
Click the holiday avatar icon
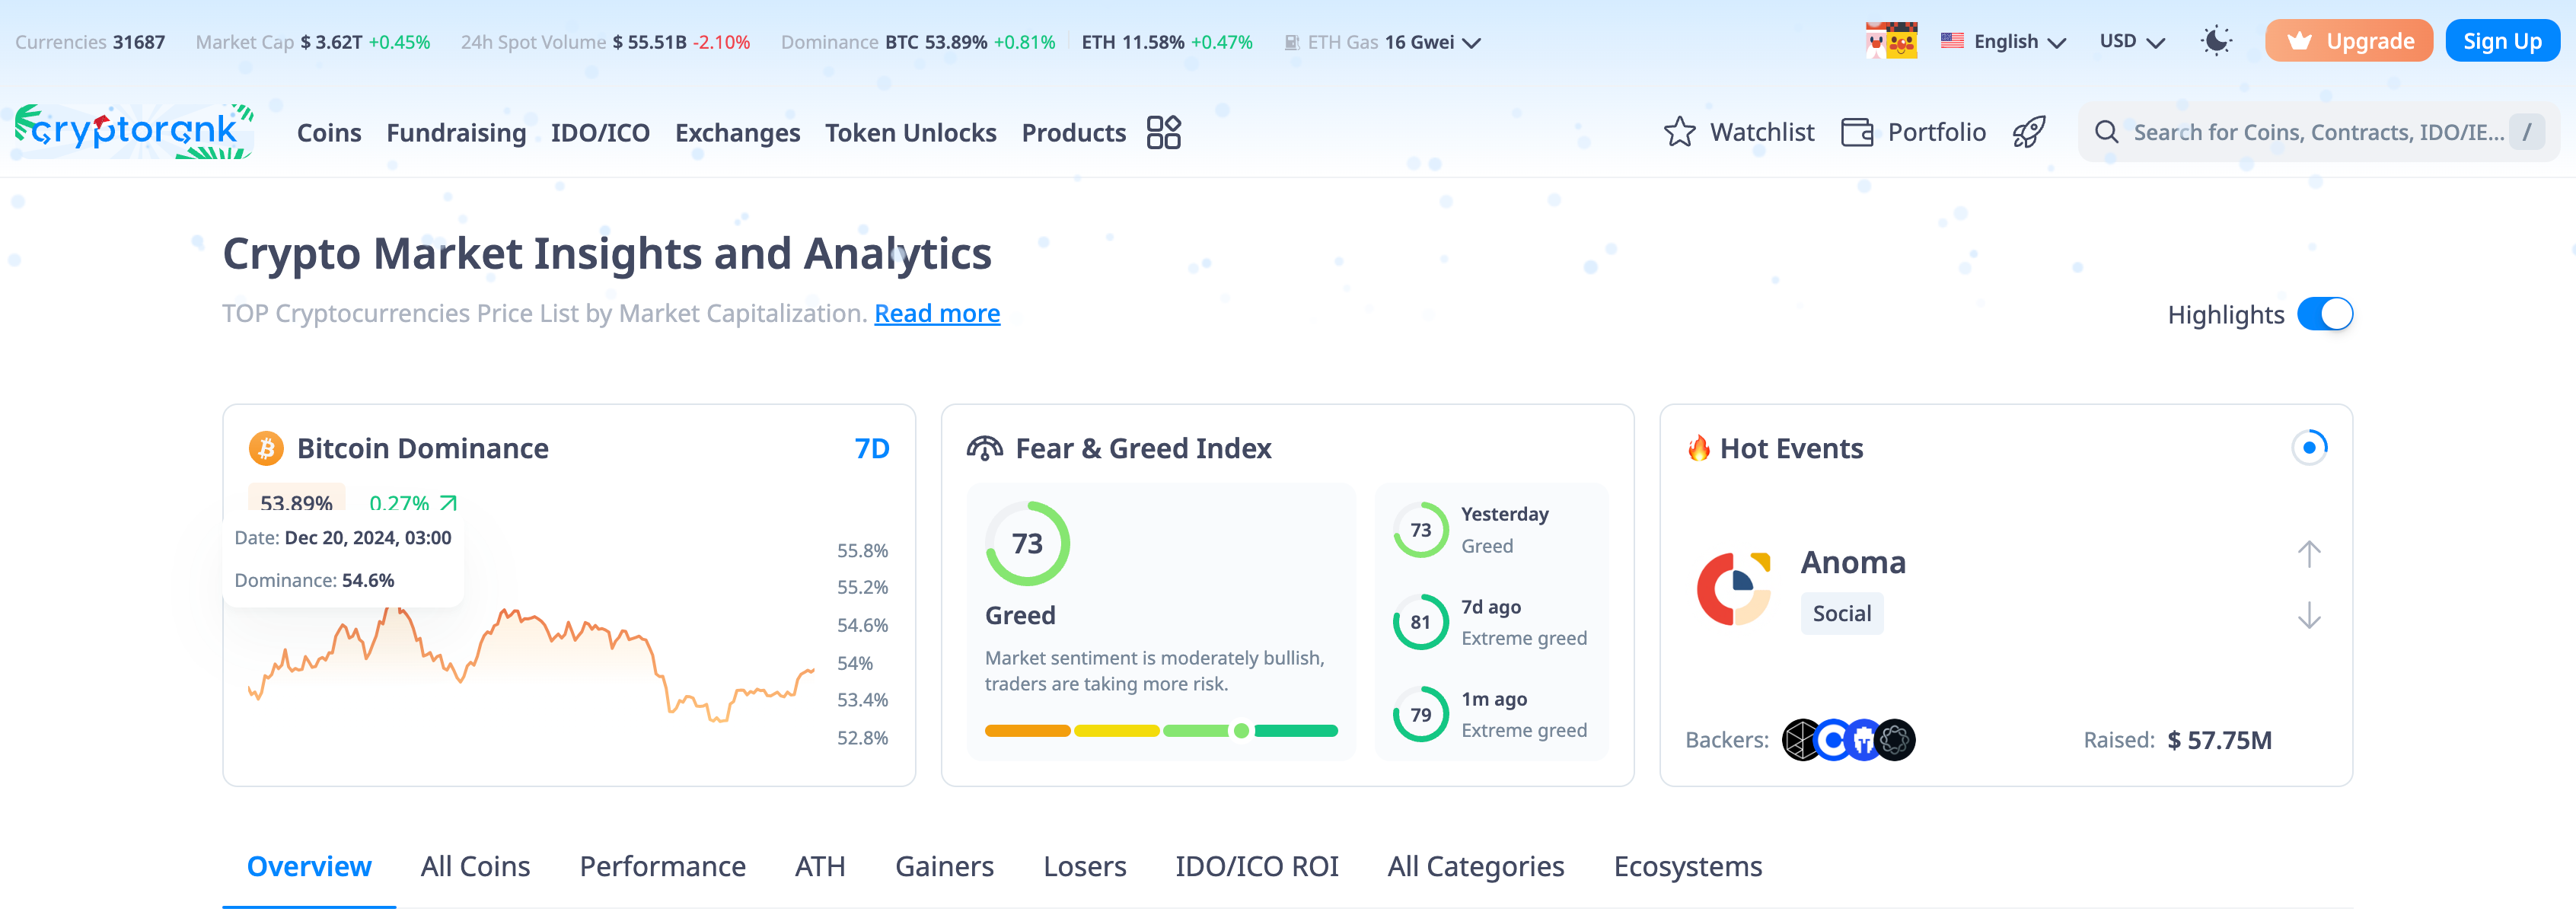(1891, 41)
